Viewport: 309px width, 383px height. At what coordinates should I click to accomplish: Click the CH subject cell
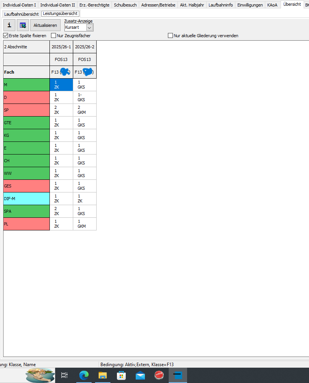click(26, 161)
